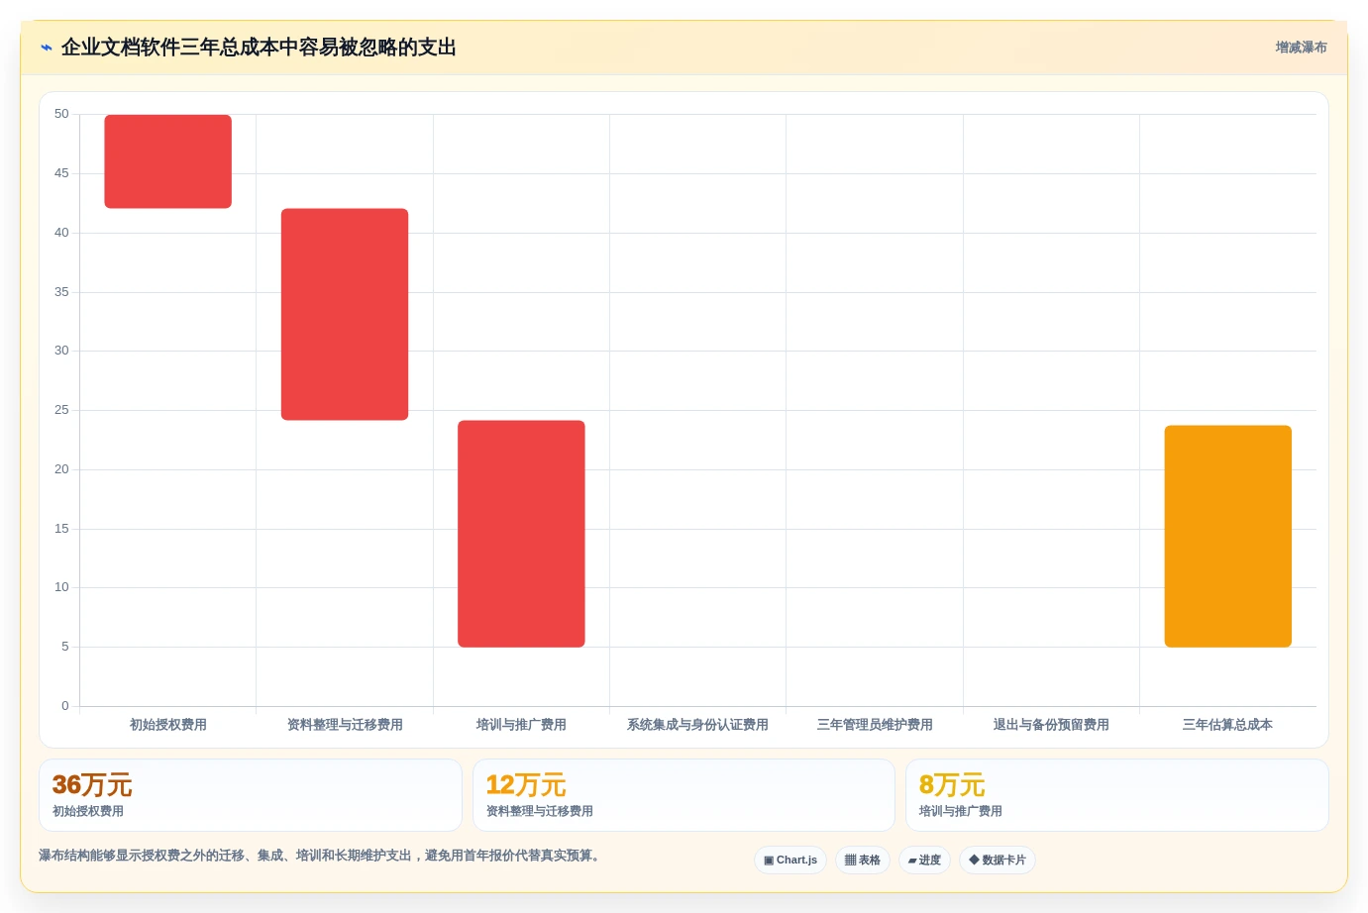
Task: Click the x-axis label 三年管理员维护费用
Action: (x=875, y=725)
